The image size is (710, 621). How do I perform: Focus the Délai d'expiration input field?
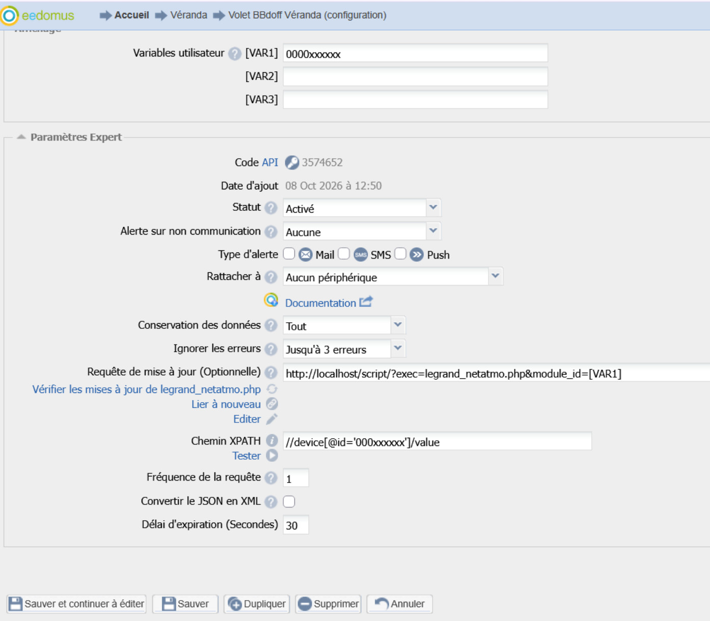(296, 525)
